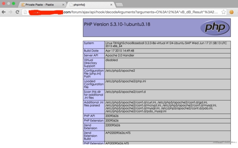Go back using the browser back arrow
The width and height of the screenshot is (238, 148).
tap(4, 12)
